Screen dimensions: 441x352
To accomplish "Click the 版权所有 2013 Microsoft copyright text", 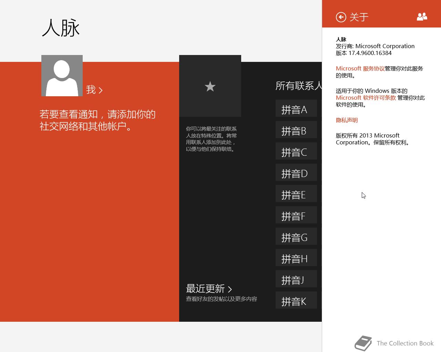I will (373, 139).
